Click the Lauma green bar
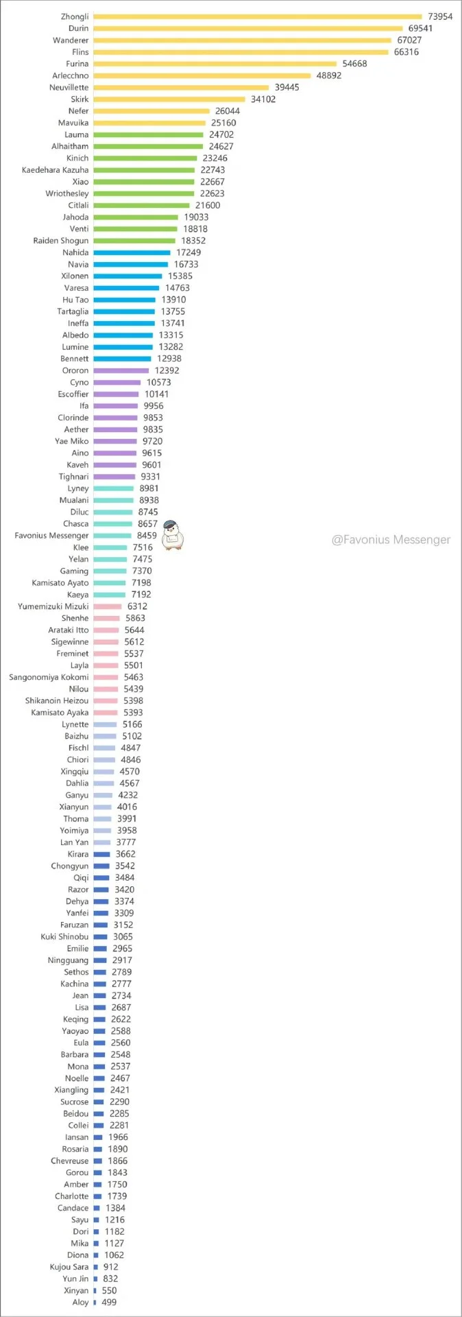462x1317 pixels. point(149,134)
